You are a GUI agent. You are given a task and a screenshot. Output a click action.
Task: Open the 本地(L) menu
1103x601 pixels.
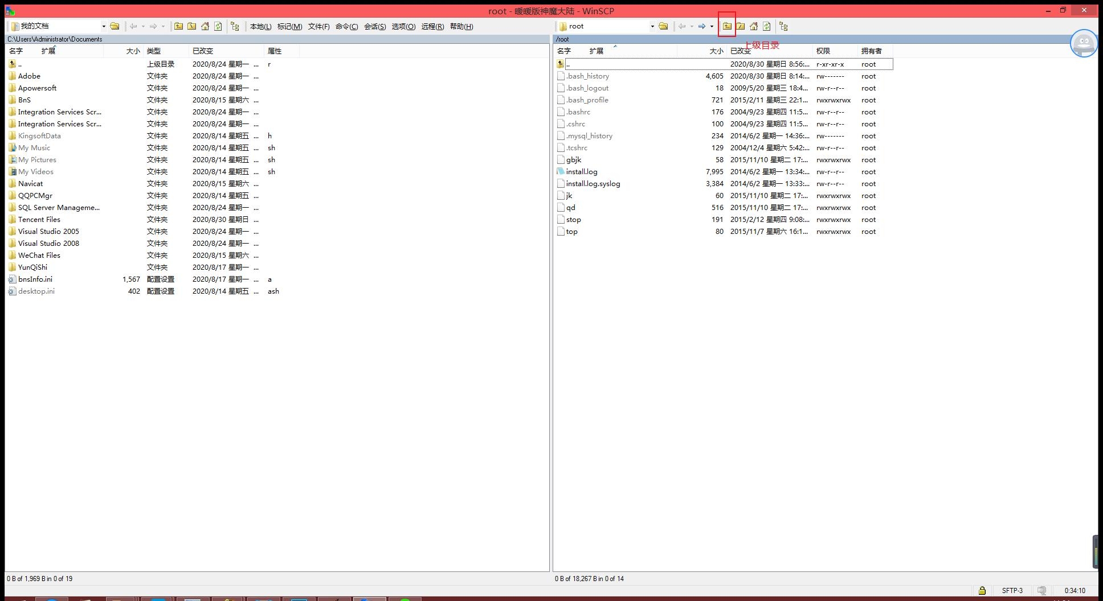[260, 27]
